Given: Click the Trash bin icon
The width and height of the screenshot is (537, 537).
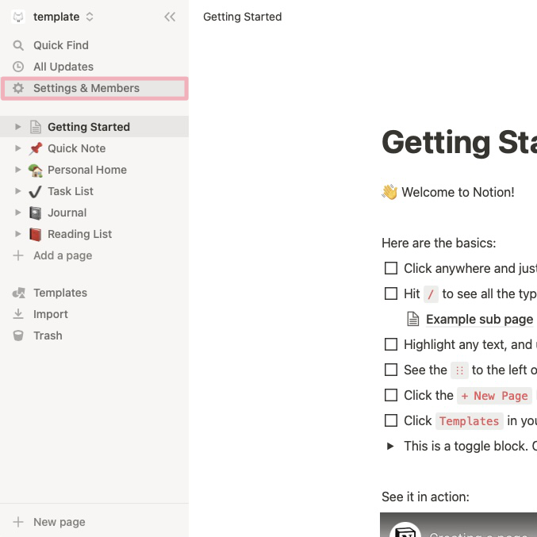Looking at the screenshot, I should (x=18, y=336).
